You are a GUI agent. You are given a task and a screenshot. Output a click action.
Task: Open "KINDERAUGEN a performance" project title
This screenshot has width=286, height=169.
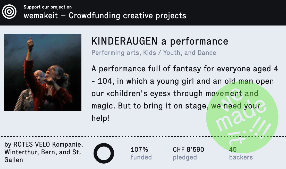pos(160,41)
